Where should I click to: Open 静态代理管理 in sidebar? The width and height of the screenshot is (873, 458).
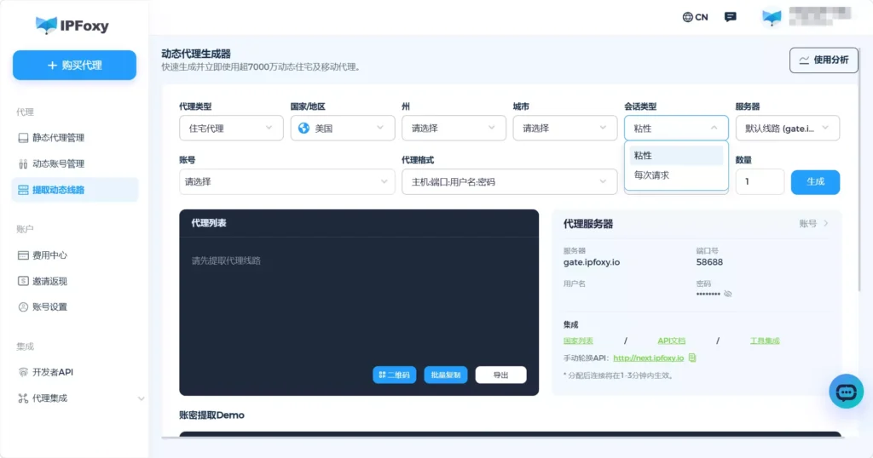click(58, 138)
